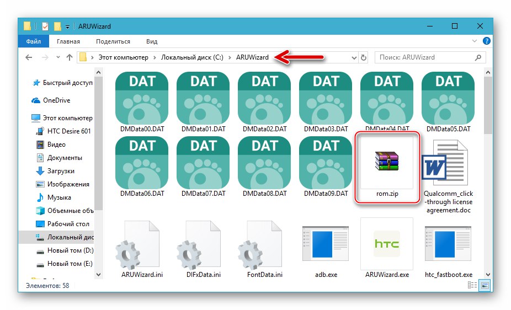The image size is (511, 310).
Task: Select Этот компьютер in sidebar
Action: [x=62, y=118]
